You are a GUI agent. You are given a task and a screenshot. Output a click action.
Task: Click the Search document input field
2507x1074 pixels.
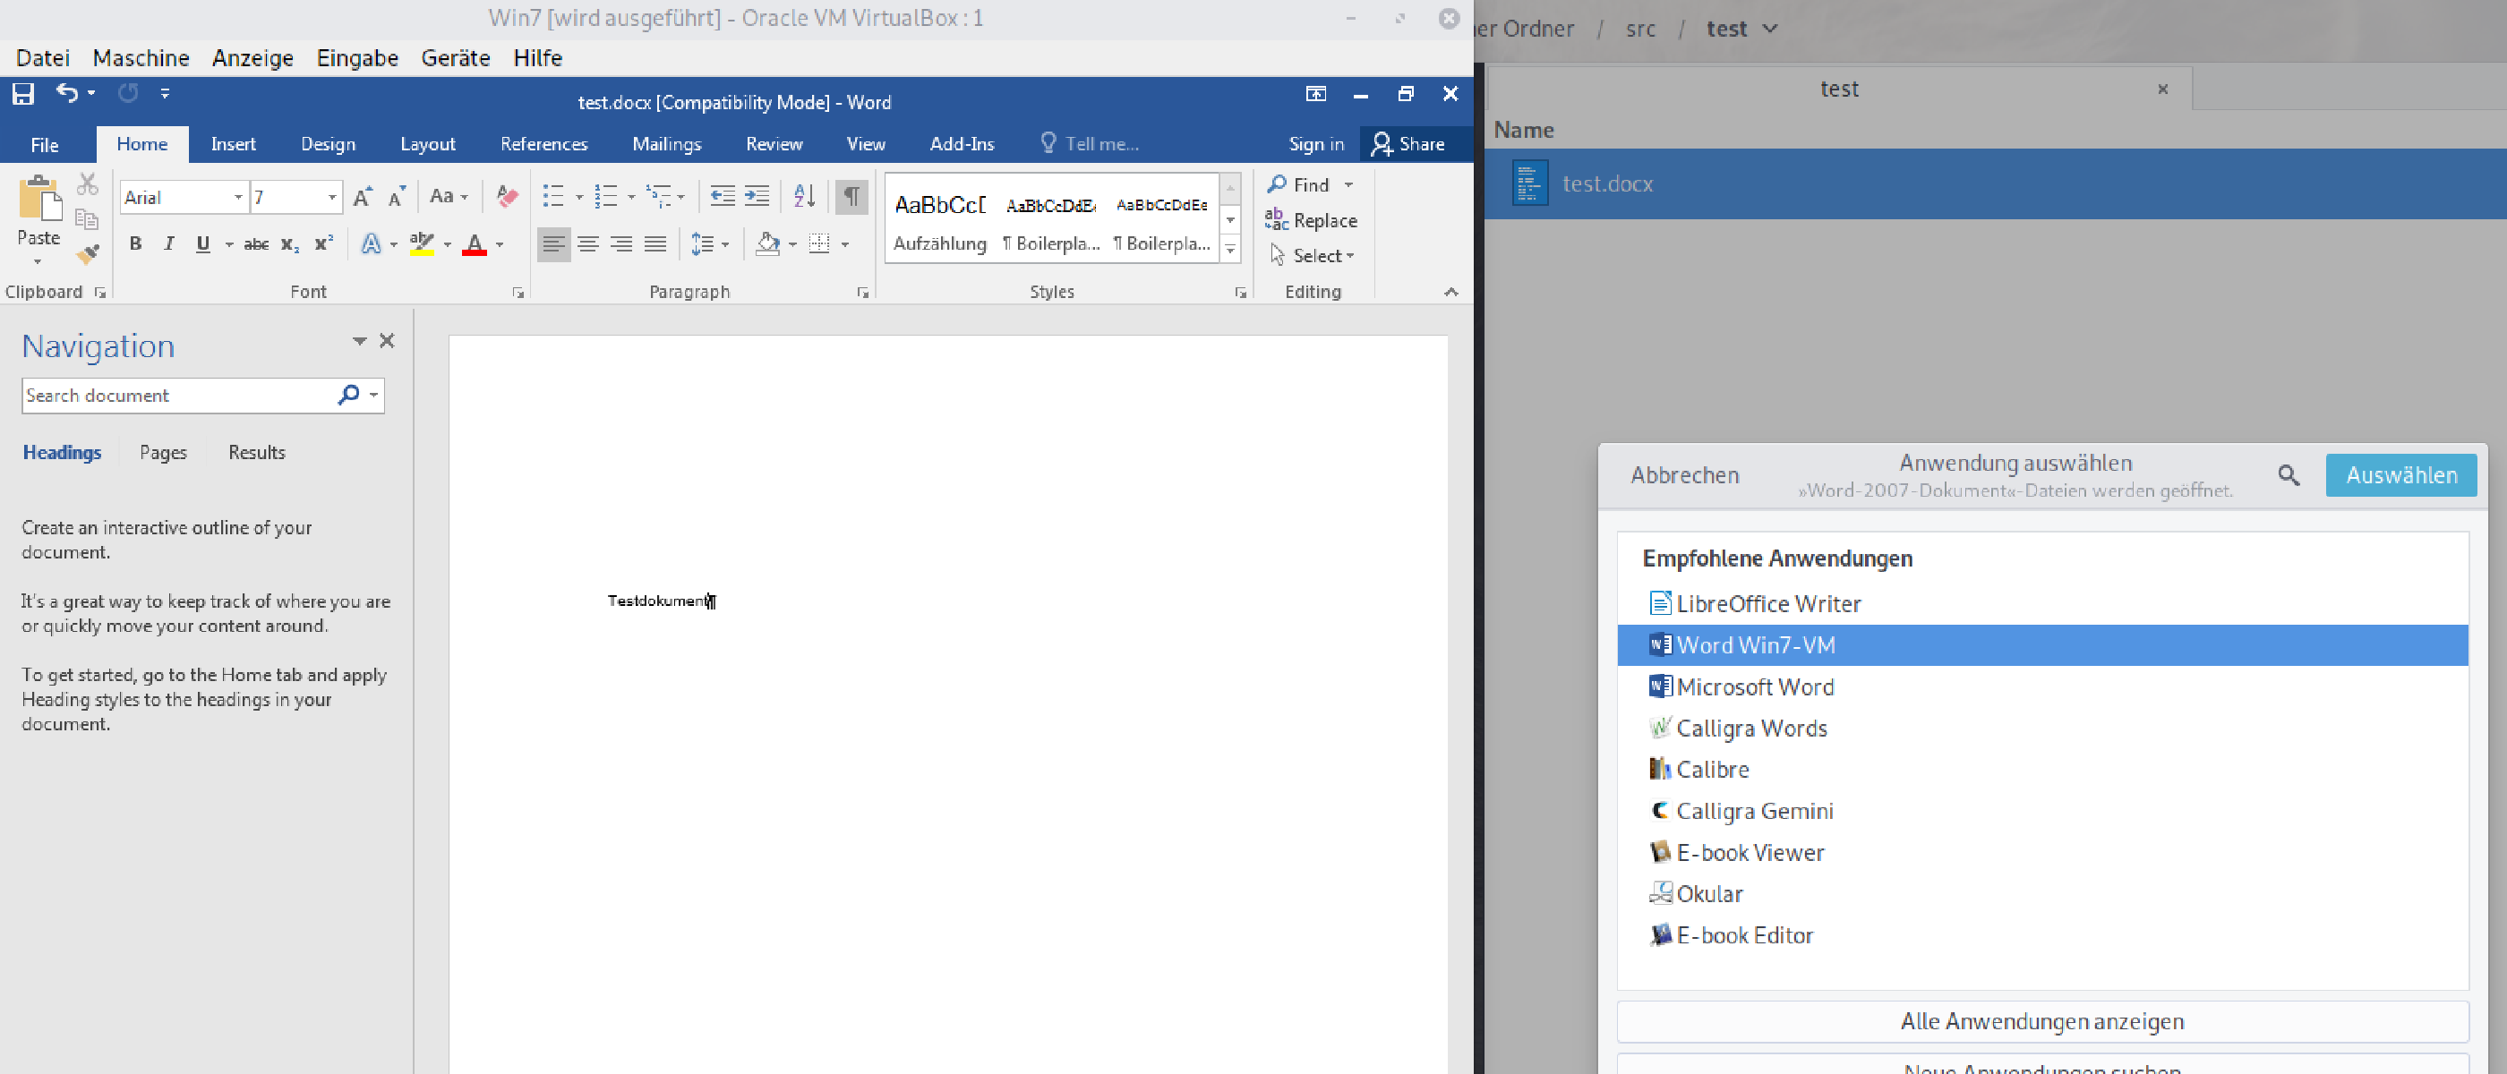click(x=175, y=395)
